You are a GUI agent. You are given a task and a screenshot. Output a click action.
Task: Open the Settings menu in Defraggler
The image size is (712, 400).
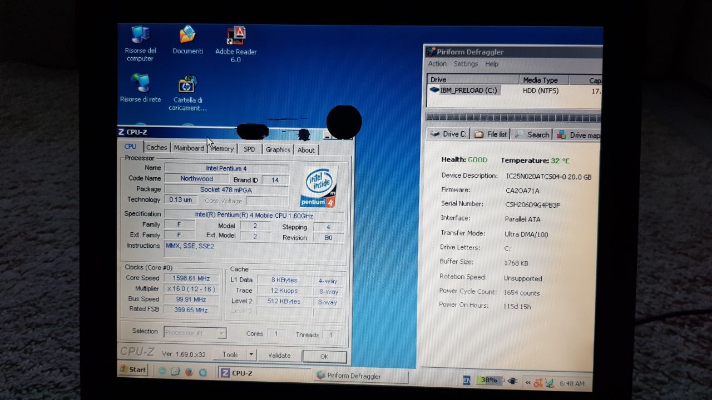[466, 64]
